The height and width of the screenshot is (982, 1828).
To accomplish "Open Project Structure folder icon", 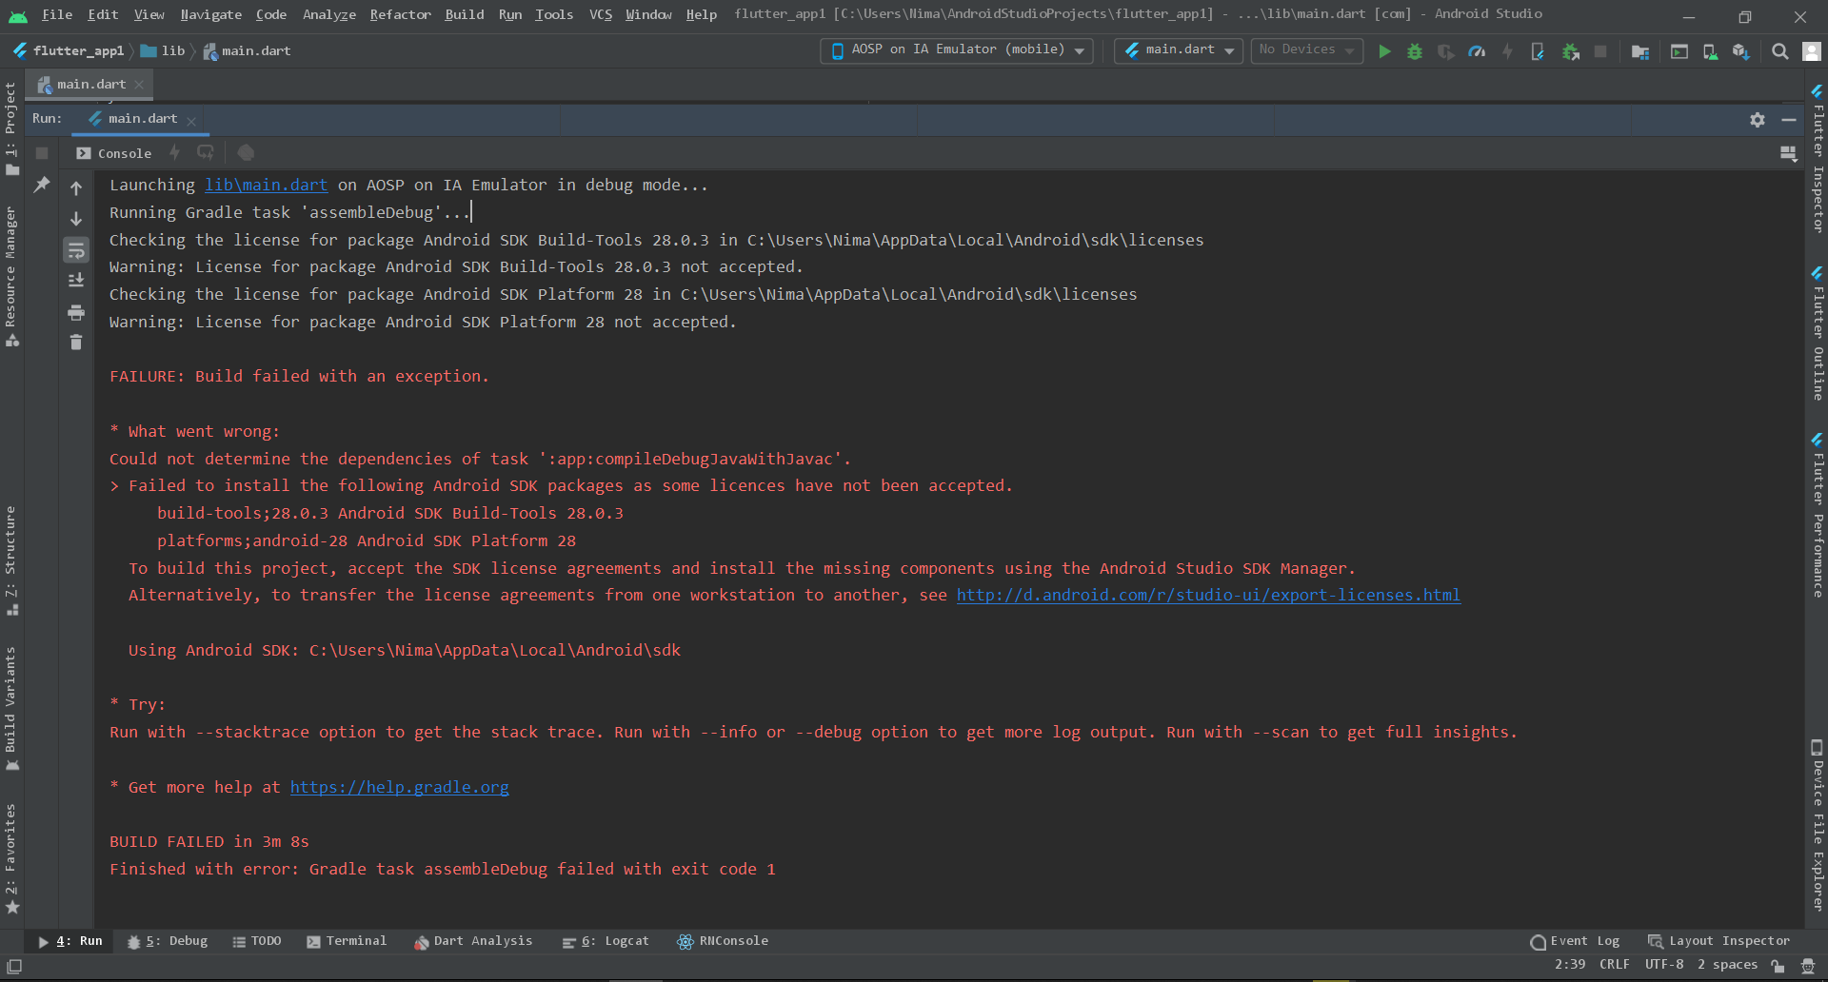I will pos(1639,51).
